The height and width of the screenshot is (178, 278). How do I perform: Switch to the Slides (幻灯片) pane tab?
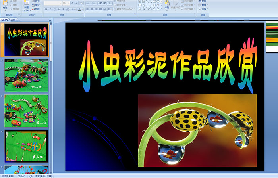(5, 20)
